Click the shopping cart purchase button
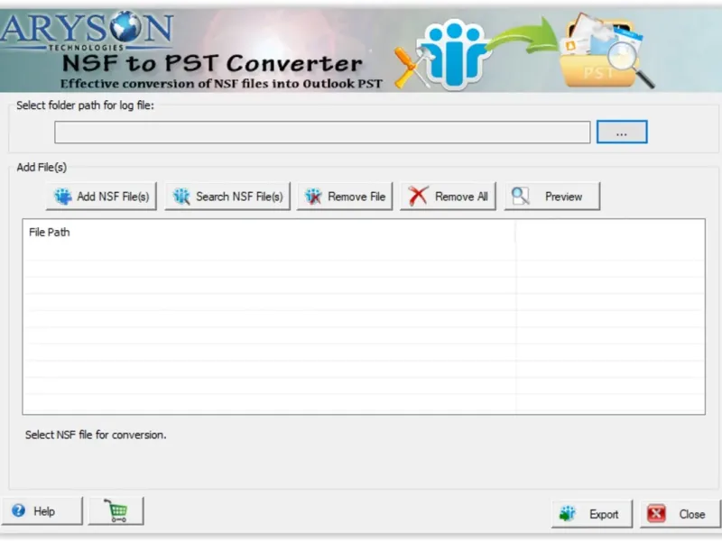Screen dimensions: 722x541 point(116,510)
